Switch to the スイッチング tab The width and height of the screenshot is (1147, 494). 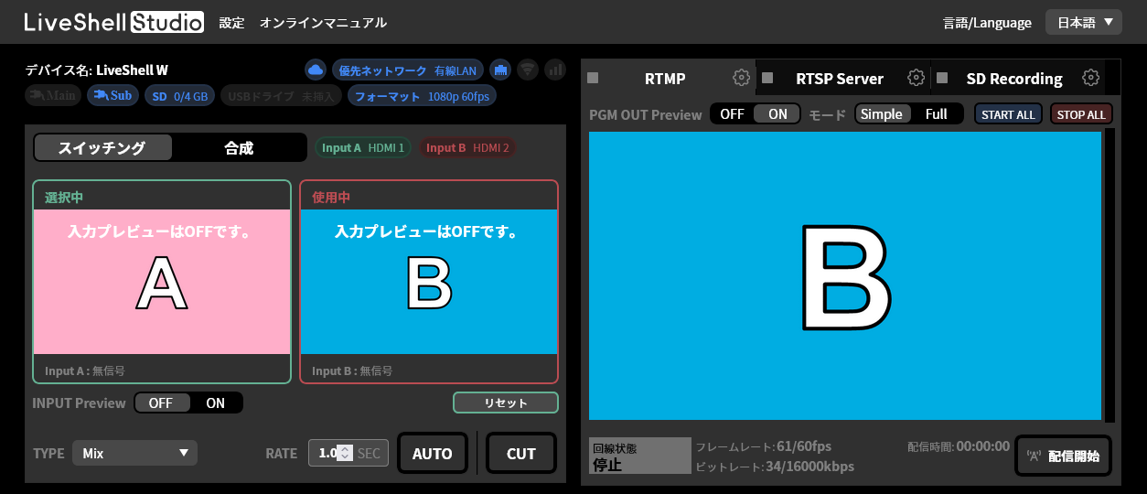102,148
